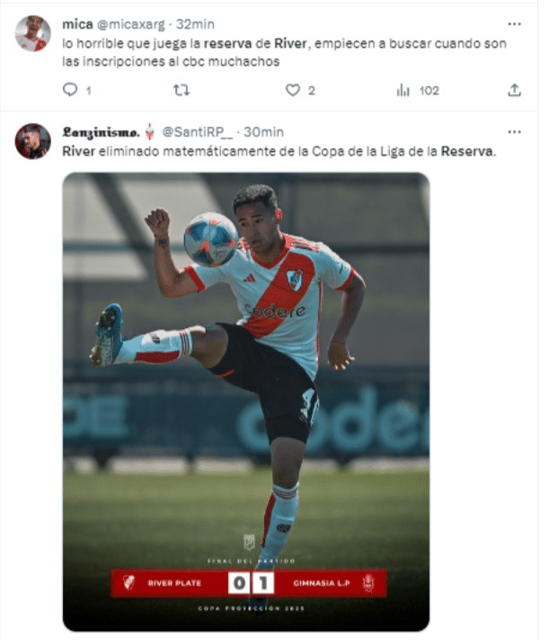
Task: Open Lanzinismo's profile avatar
Action: [32, 141]
